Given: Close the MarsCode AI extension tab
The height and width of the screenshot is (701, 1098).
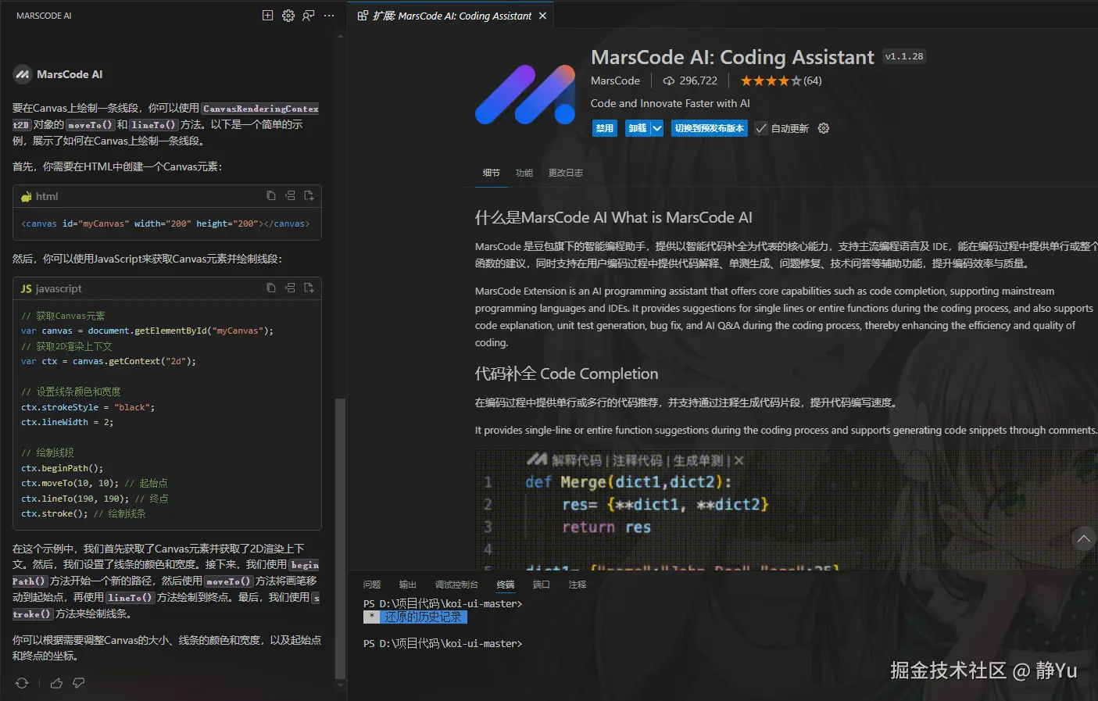Looking at the screenshot, I should coord(542,16).
